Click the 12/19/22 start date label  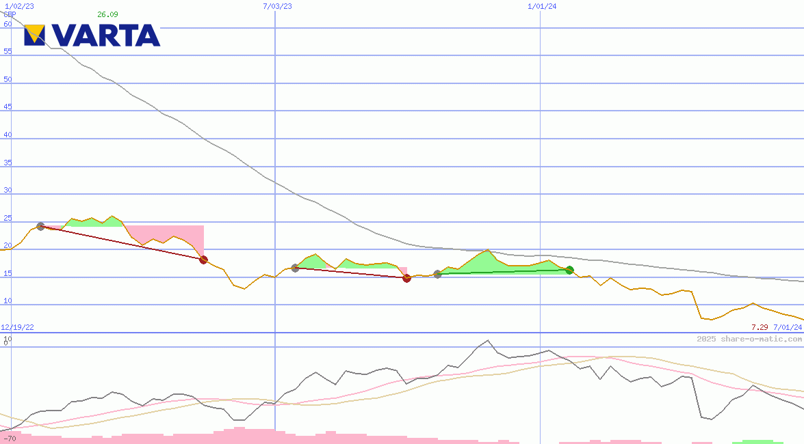17,328
